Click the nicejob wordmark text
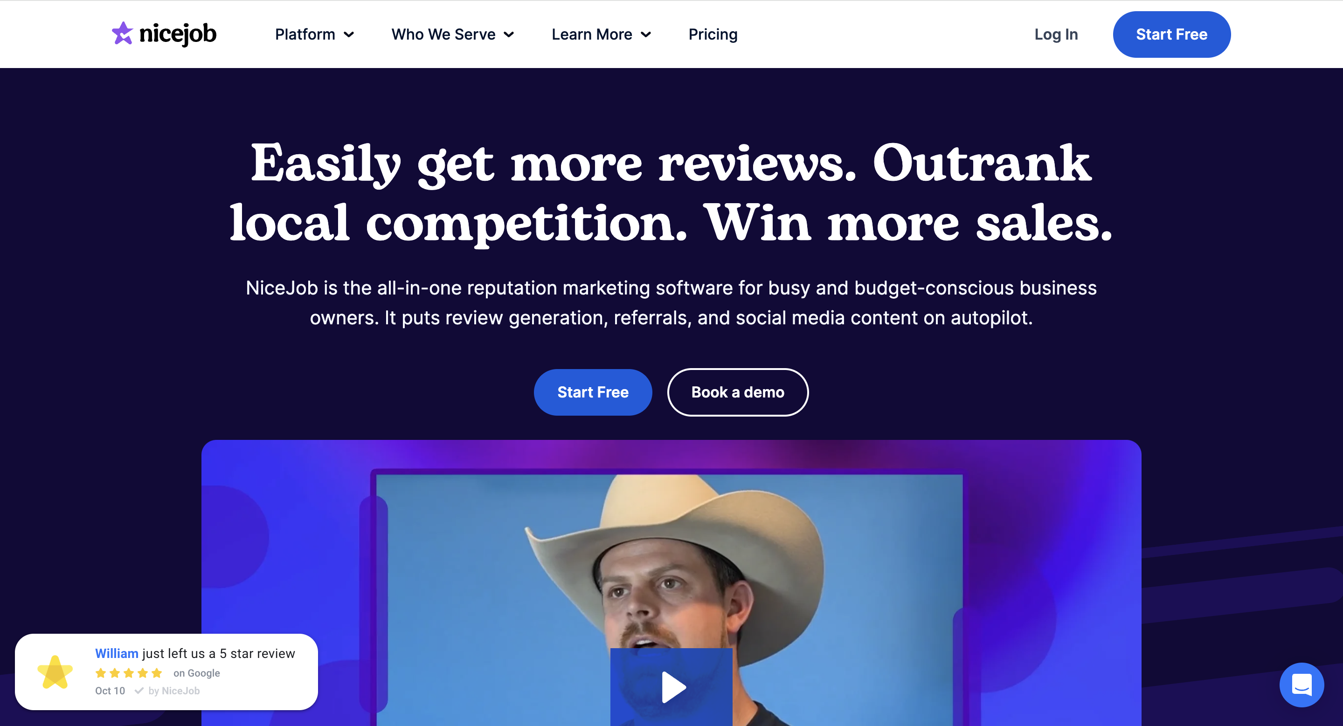Image resolution: width=1343 pixels, height=726 pixels. 178,34
